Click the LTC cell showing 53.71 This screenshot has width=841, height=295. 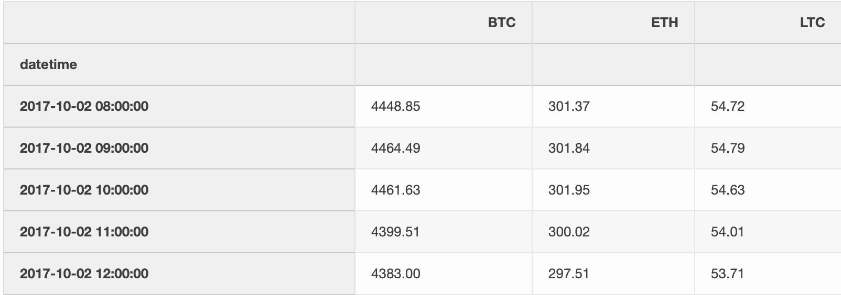727,274
